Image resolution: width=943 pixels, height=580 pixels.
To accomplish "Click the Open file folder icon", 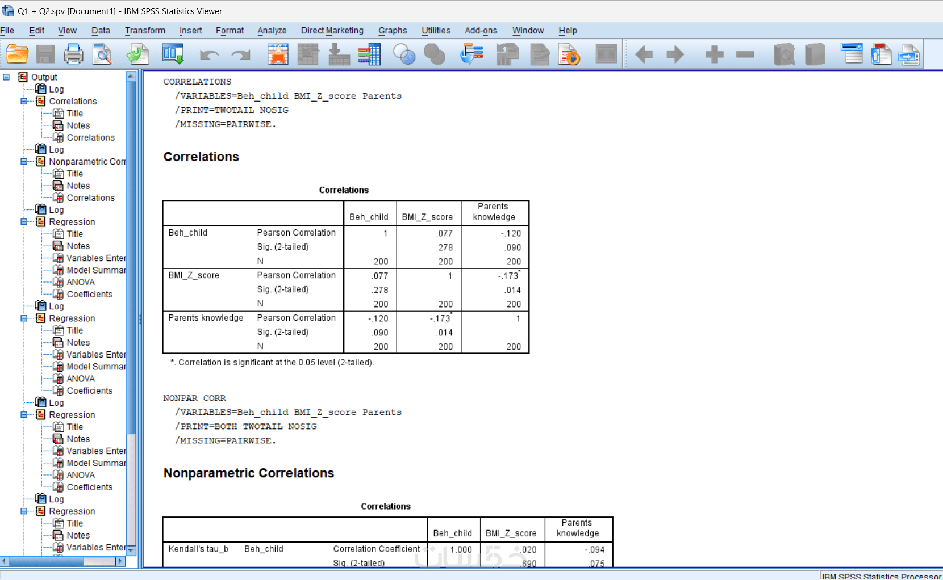I will [17, 54].
